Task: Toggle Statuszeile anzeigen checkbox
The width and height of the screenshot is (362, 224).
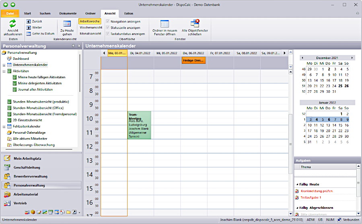Action: 107,28
